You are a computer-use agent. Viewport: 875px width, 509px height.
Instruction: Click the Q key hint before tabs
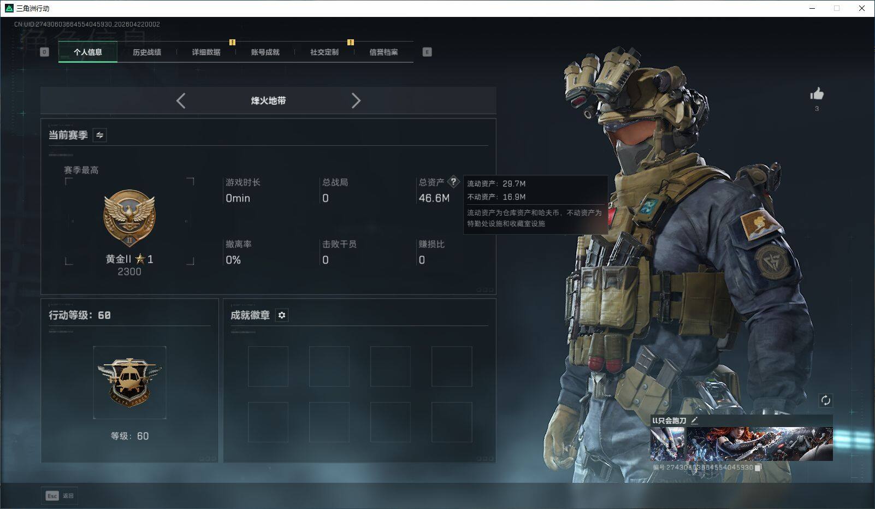coord(45,52)
